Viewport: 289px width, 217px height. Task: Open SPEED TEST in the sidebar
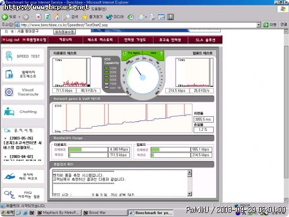pos(23,56)
